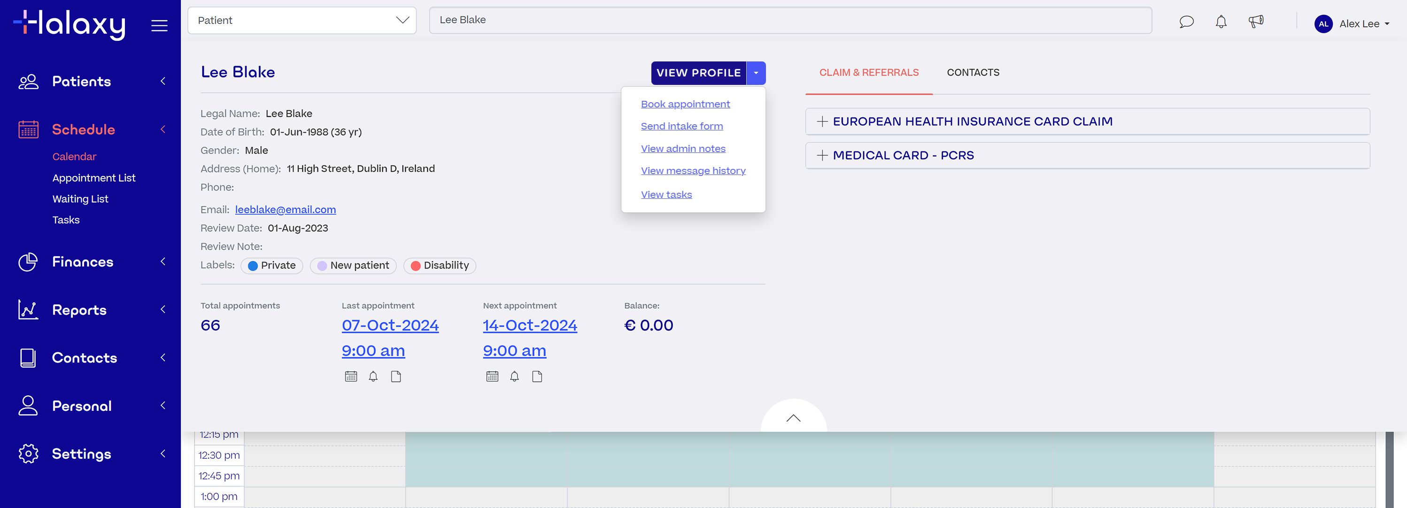Expand the Reports sidebar chevron

pos(163,310)
